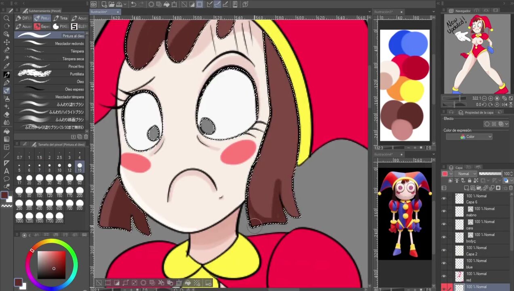This screenshot has height=291, width=514.
Task: Click the Undo arrow in the command bar
Action: 133,4
